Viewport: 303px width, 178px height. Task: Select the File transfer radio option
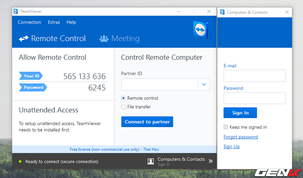point(123,107)
